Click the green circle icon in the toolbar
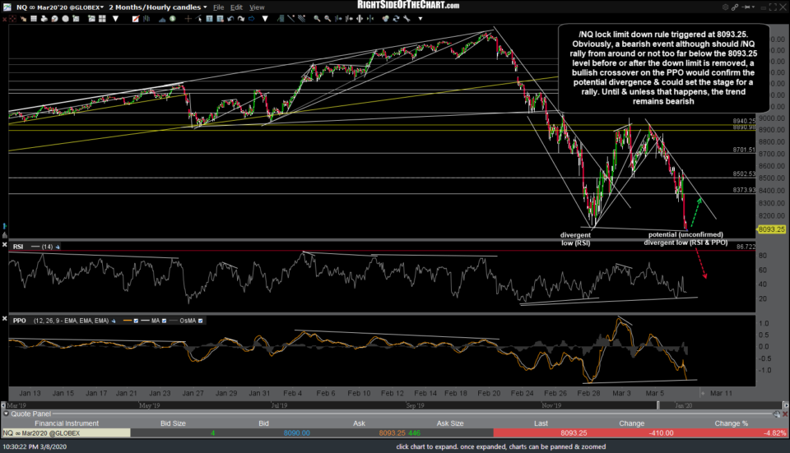The image size is (790, 453). coord(172,19)
